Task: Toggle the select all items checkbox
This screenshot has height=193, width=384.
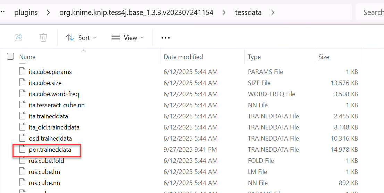Action: coord(10,57)
